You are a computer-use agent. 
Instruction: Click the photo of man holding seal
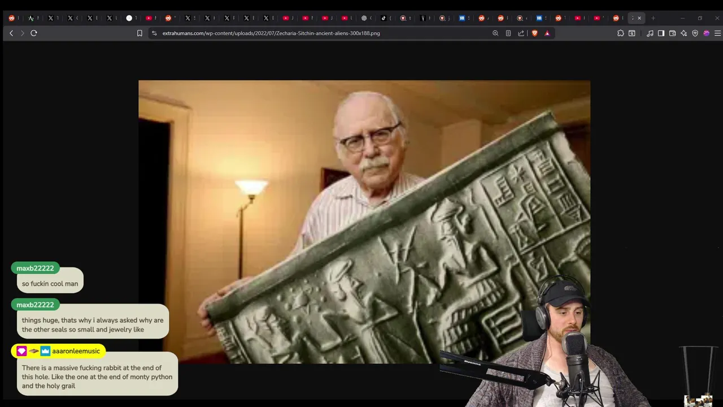point(364,222)
